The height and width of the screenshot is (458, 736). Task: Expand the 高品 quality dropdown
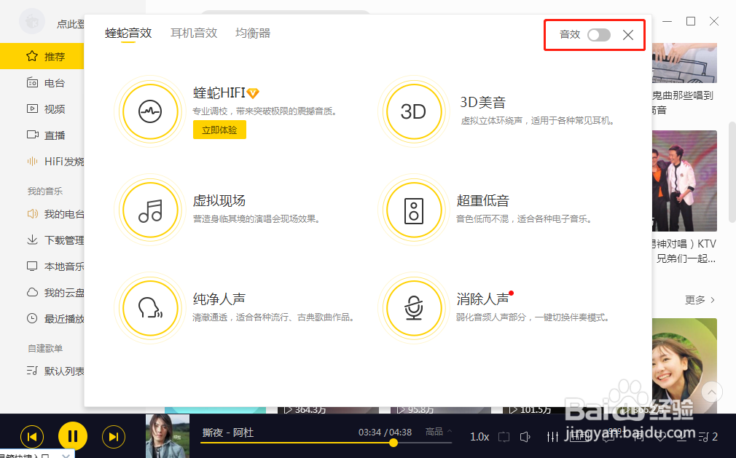438,432
